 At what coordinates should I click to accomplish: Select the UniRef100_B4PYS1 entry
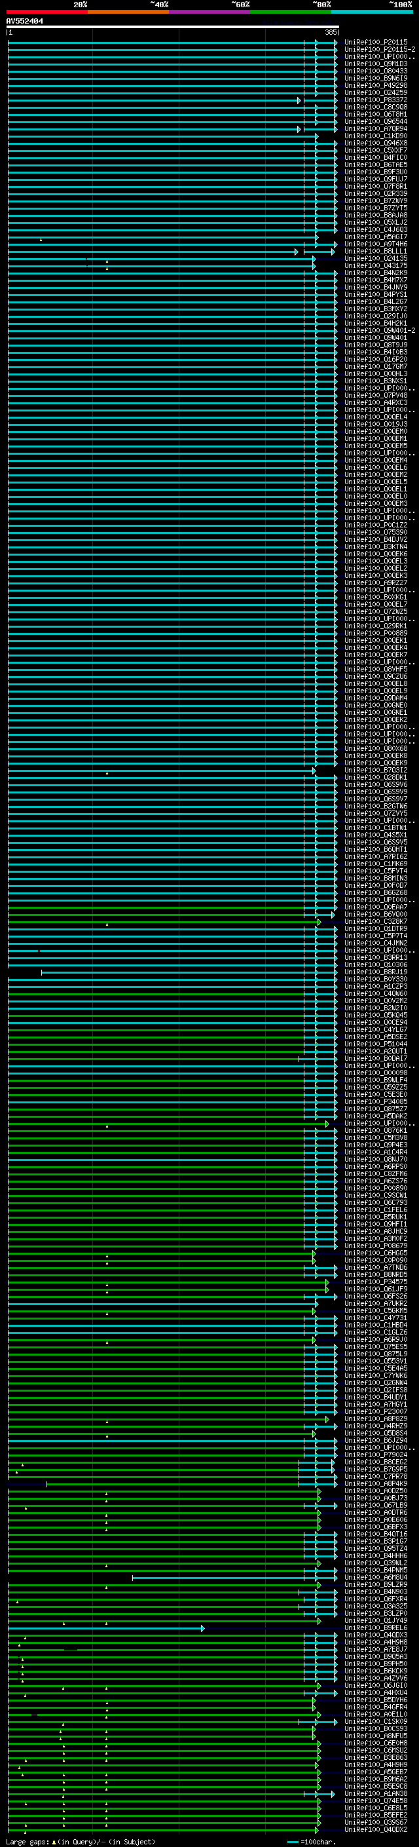pos(376,295)
